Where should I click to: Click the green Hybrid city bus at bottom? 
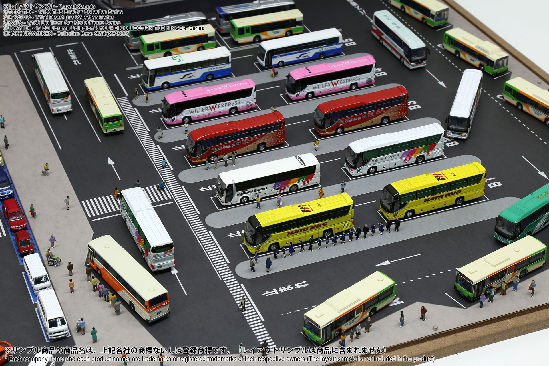point(349,307)
